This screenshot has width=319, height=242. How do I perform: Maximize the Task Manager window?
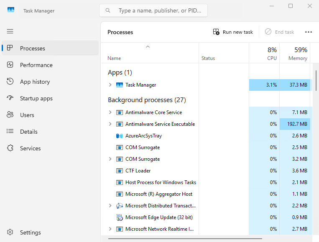[x=291, y=6]
